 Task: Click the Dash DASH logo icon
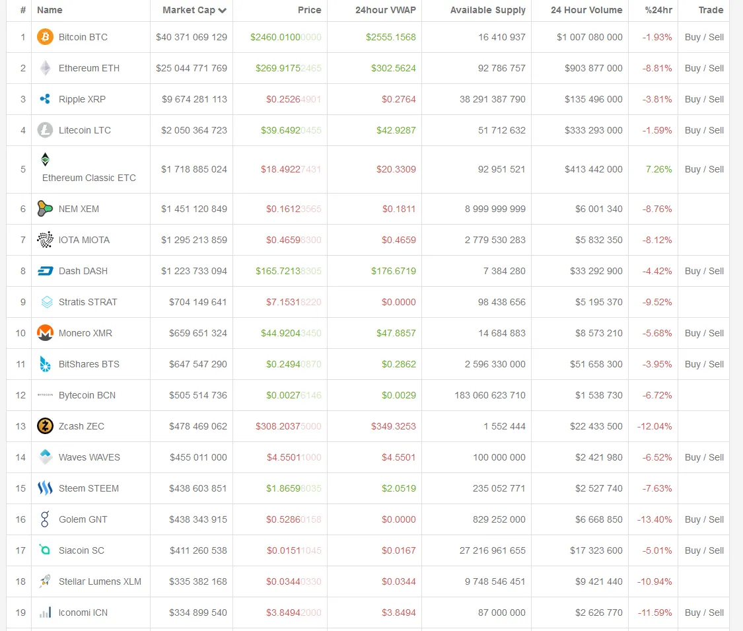tap(45, 271)
